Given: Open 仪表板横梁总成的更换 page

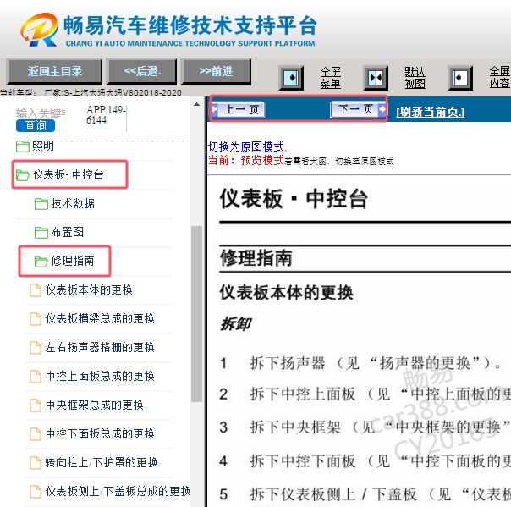Looking at the screenshot, I should point(100,319).
